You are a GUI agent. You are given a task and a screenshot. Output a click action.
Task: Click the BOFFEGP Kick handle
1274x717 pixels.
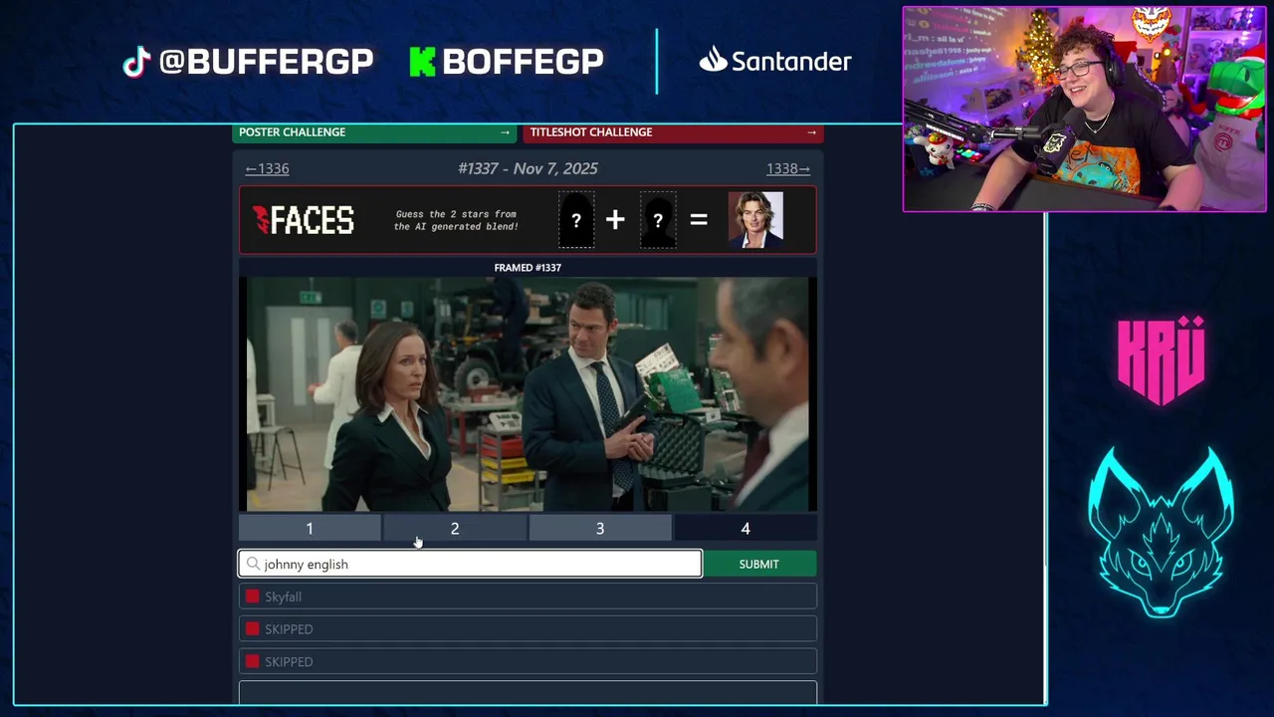(523, 62)
